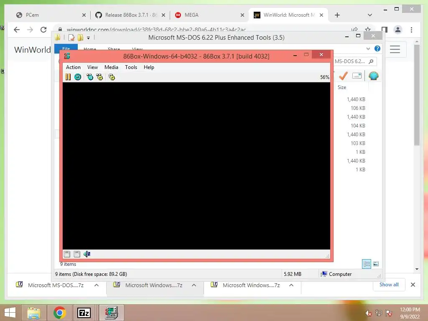Click the Explorer properties quick access icon
Image resolution: width=428 pixels, height=321 pixels.
71,38
